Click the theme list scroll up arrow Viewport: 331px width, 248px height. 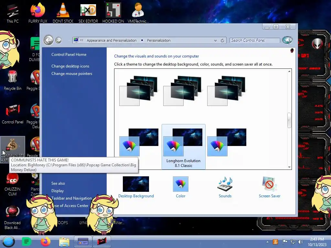pyautogui.click(x=289, y=71)
